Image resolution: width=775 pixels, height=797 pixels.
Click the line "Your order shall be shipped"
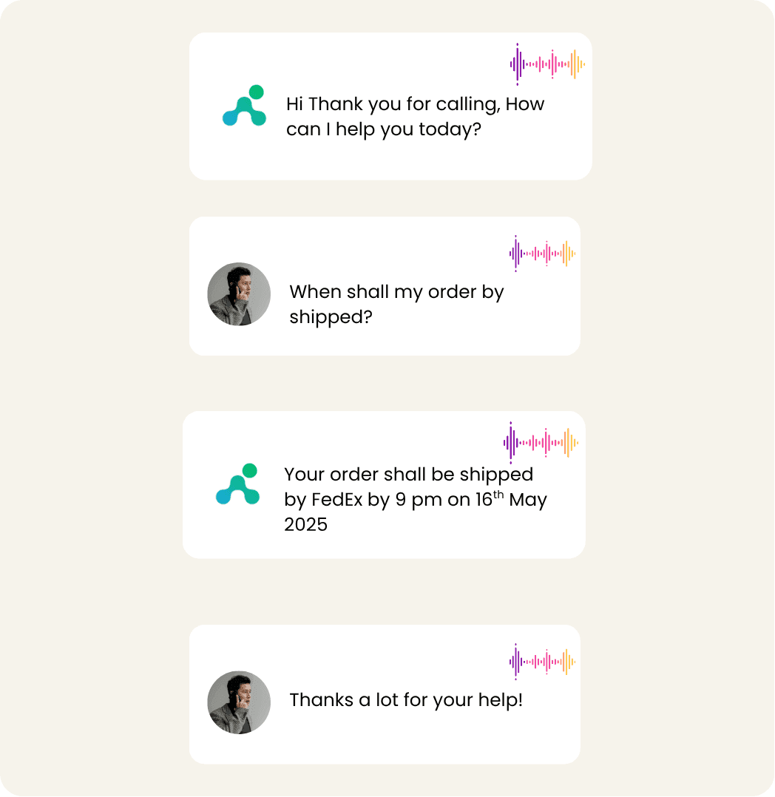pyautogui.click(x=408, y=474)
